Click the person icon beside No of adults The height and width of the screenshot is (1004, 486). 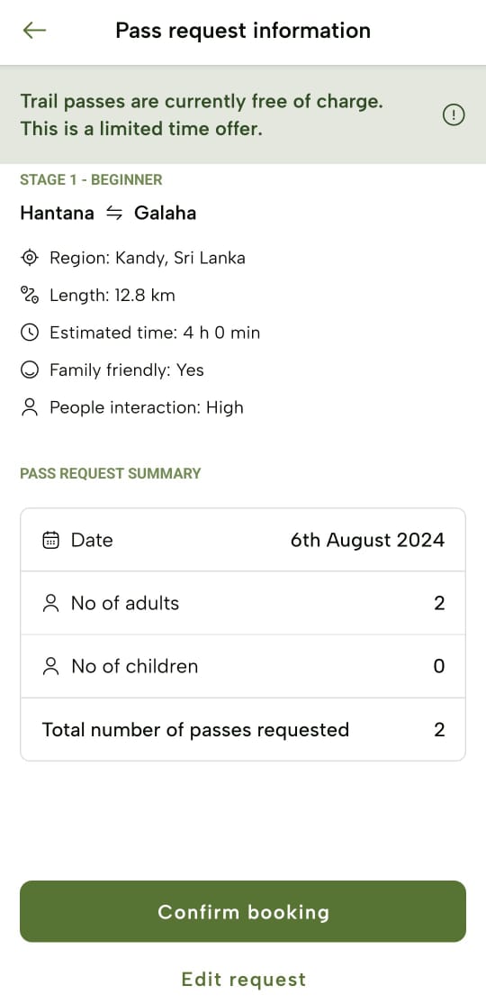pos(50,603)
